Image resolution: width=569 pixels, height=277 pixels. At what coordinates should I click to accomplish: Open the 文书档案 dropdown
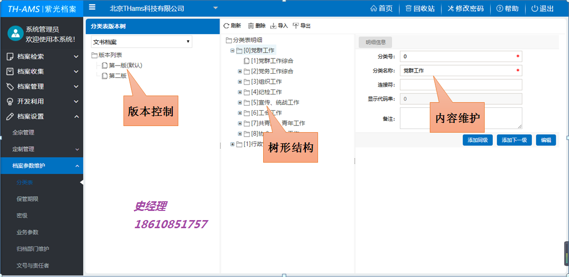(141, 42)
